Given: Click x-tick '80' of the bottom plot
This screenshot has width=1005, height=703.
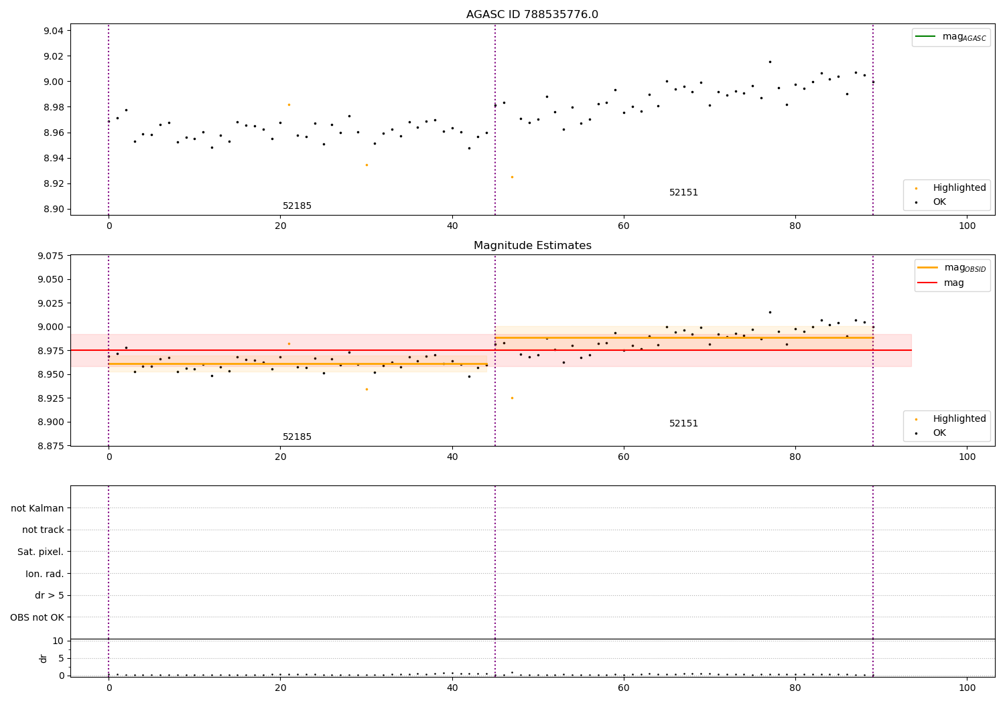Looking at the screenshot, I should (x=795, y=688).
